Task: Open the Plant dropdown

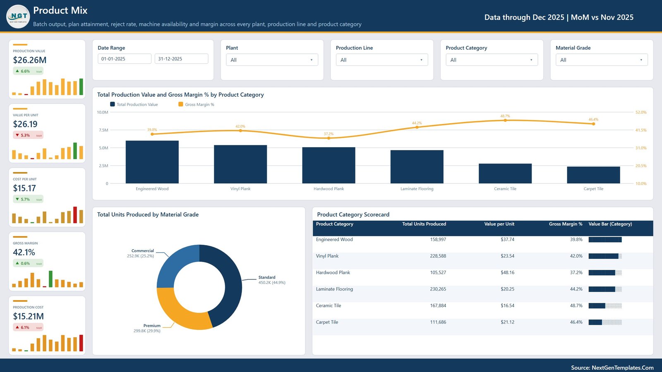Action: click(272, 60)
